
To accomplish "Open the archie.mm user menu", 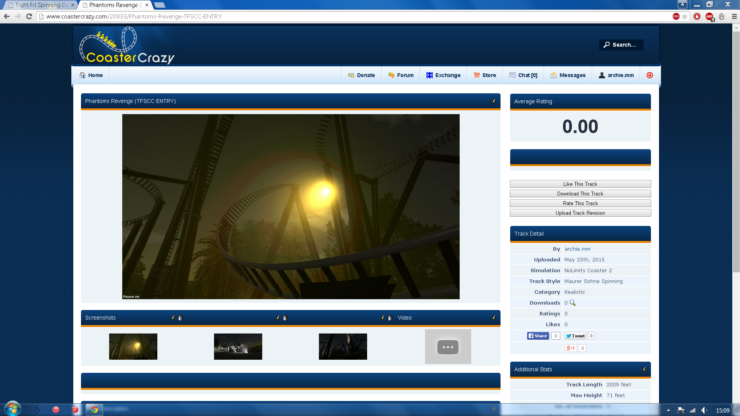I will click(x=616, y=75).
